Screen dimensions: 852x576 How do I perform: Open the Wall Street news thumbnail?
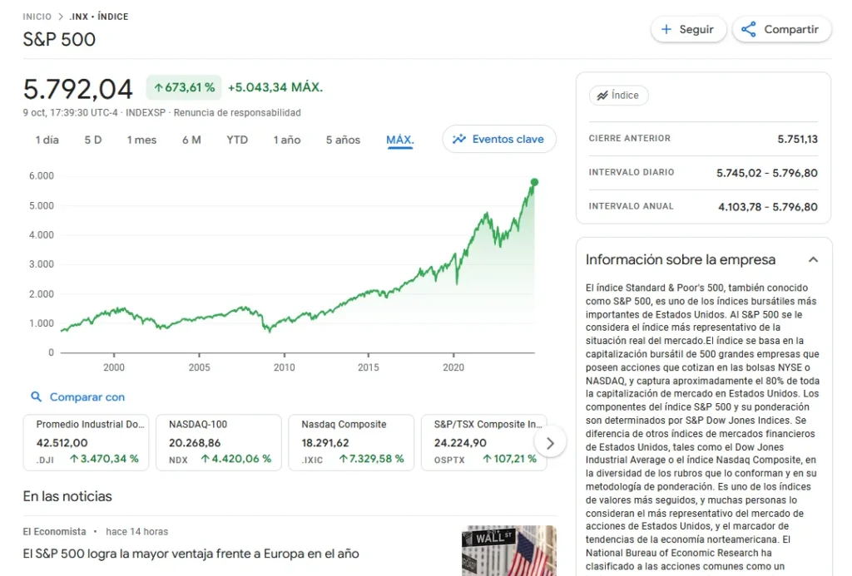pos(508,550)
